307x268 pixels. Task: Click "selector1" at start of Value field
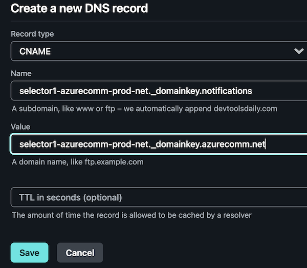pyautogui.click(x=38, y=145)
